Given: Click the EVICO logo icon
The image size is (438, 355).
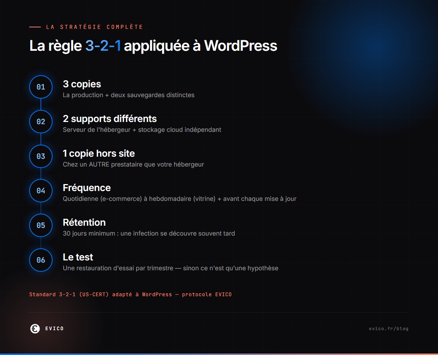Looking at the screenshot, I should click(35, 329).
